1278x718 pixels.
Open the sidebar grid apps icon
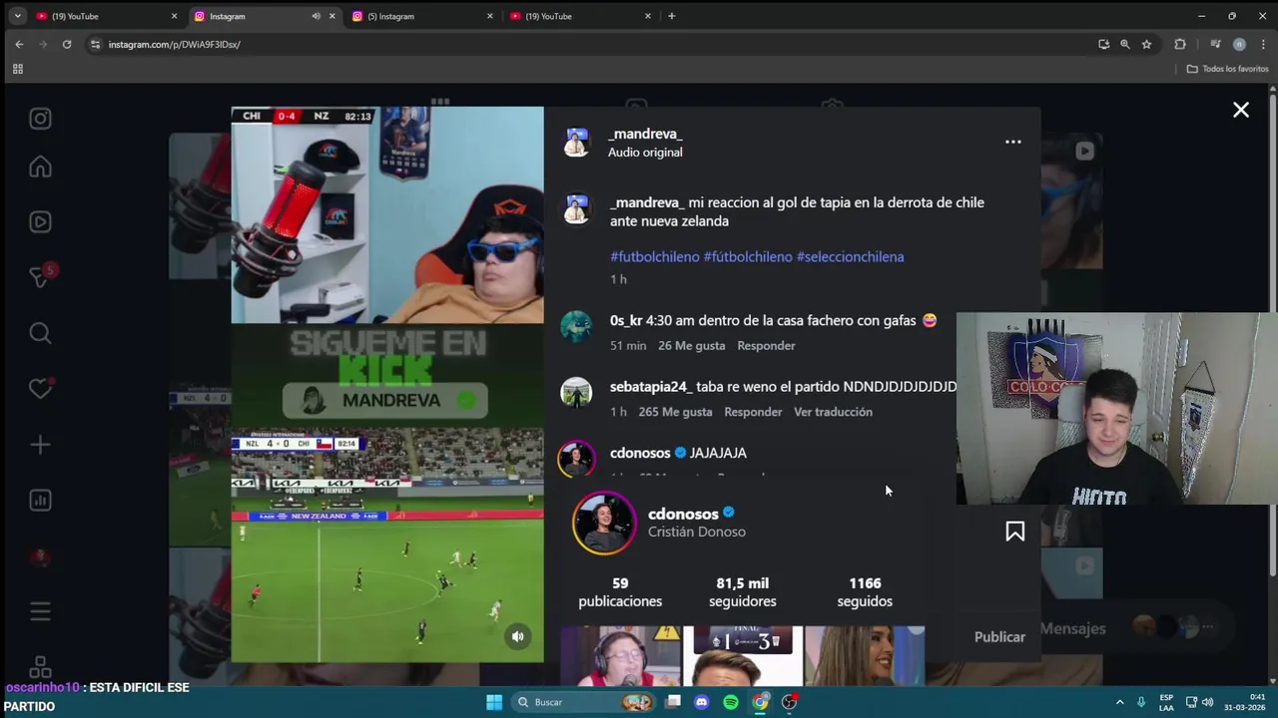coord(40,666)
